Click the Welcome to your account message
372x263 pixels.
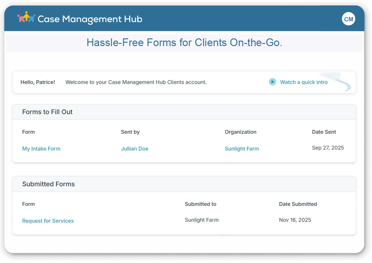pyautogui.click(x=136, y=82)
